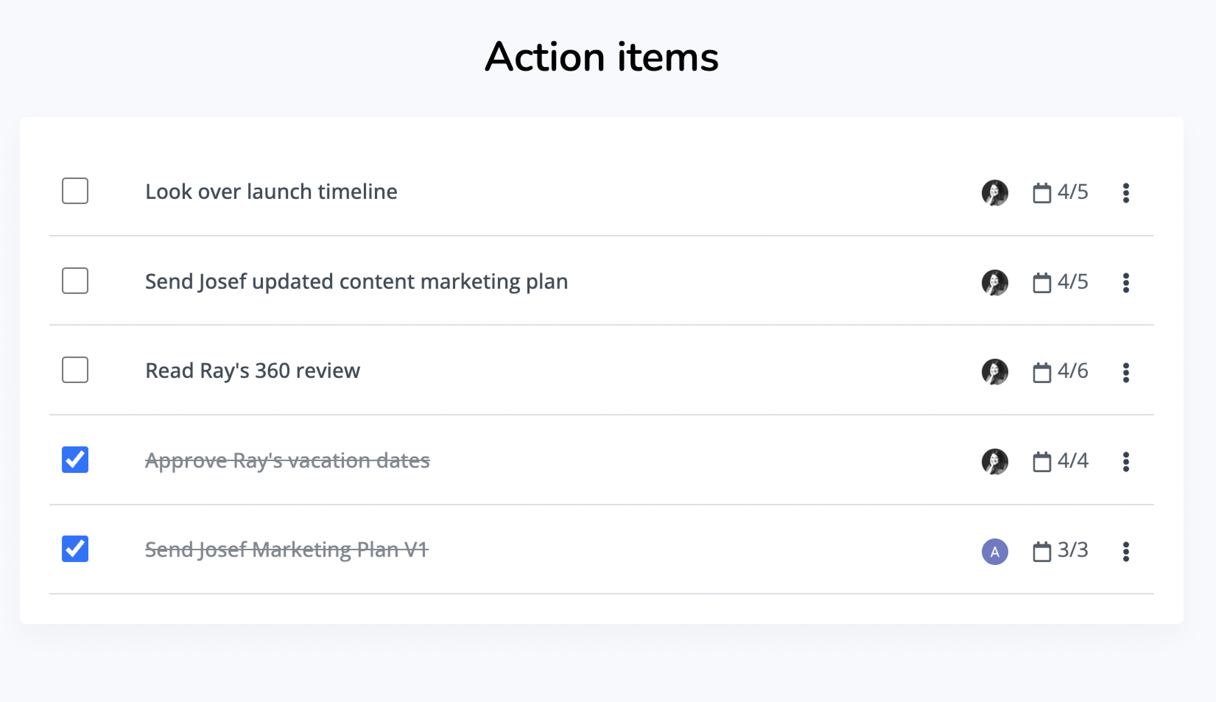Click calendar icon on Look over launch timeline
Image resolution: width=1216 pixels, height=702 pixels.
pos(1041,193)
